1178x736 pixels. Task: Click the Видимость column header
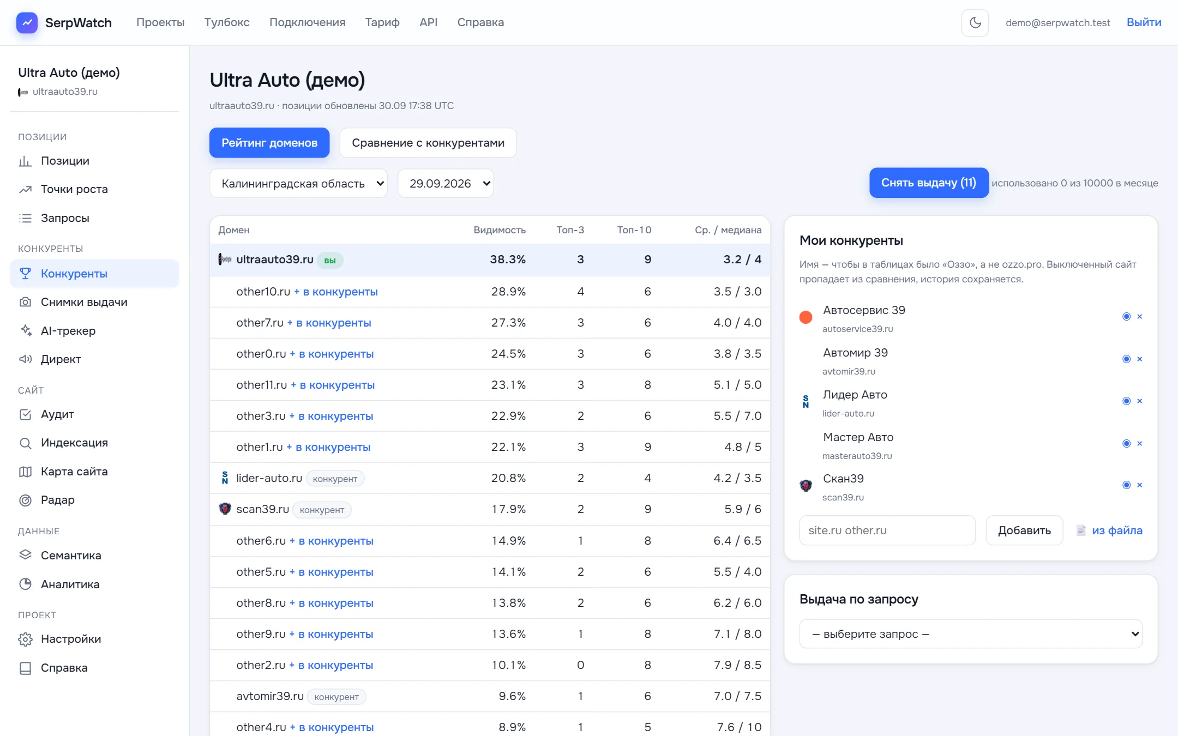click(x=500, y=230)
